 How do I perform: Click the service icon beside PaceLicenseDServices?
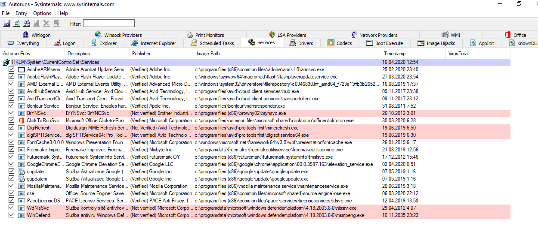[x=21, y=201]
